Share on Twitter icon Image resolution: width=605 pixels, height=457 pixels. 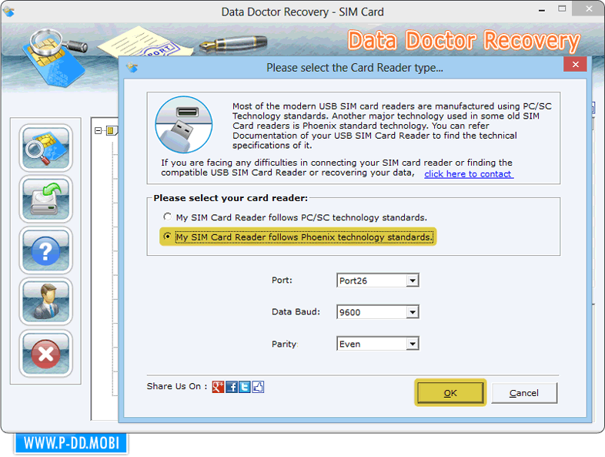(x=245, y=387)
